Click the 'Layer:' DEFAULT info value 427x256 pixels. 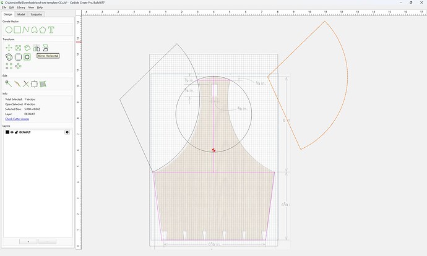(30, 114)
